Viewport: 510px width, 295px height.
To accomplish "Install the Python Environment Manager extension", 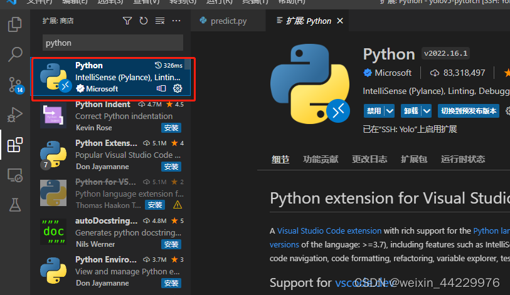I will click(x=171, y=283).
